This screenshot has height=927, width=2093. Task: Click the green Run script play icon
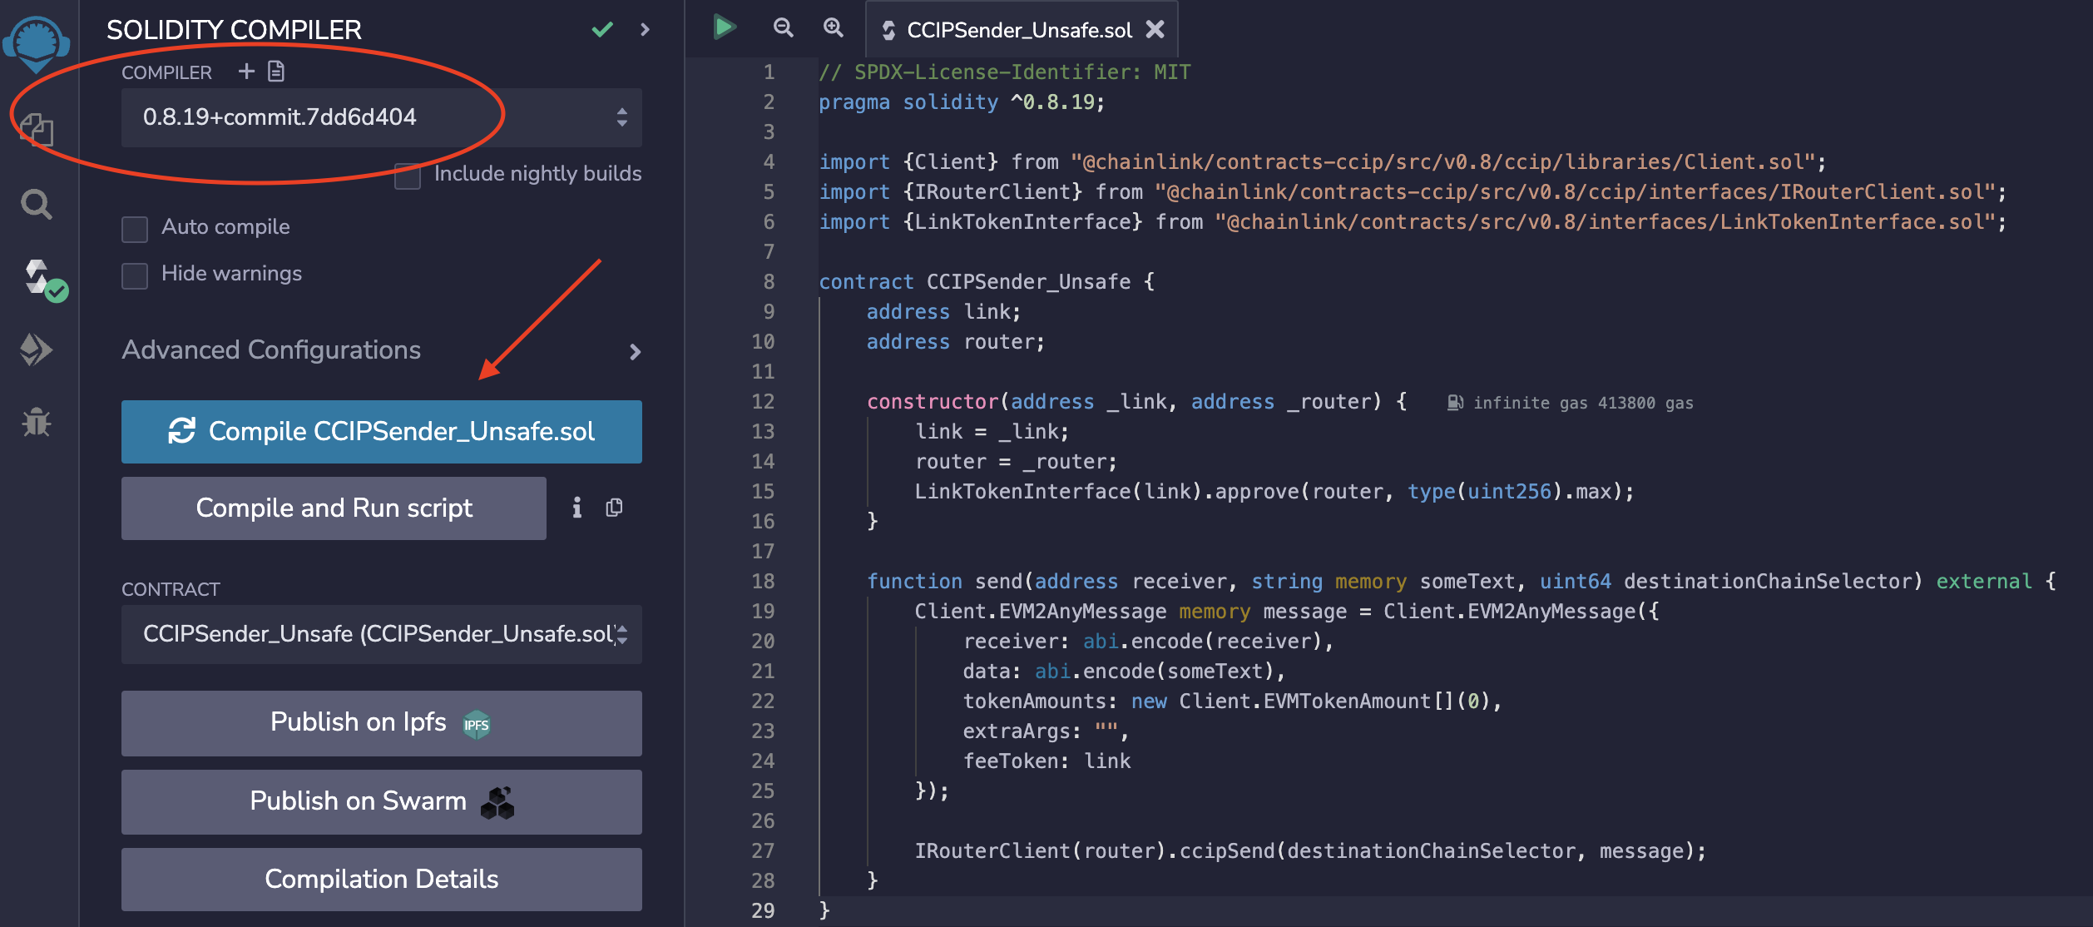pyautogui.click(x=724, y=27)
